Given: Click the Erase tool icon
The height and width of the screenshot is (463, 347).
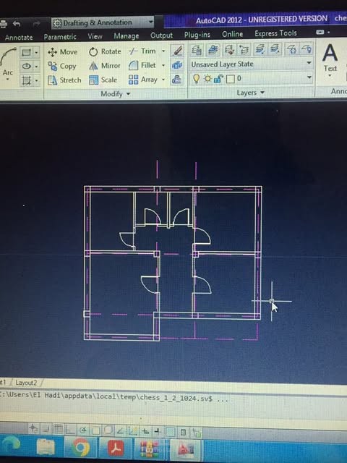Looking at the screenshot, I should (177, 51).
